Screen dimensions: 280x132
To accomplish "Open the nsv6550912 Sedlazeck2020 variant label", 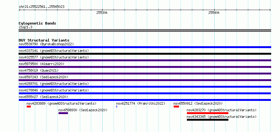I will point(198,103).
